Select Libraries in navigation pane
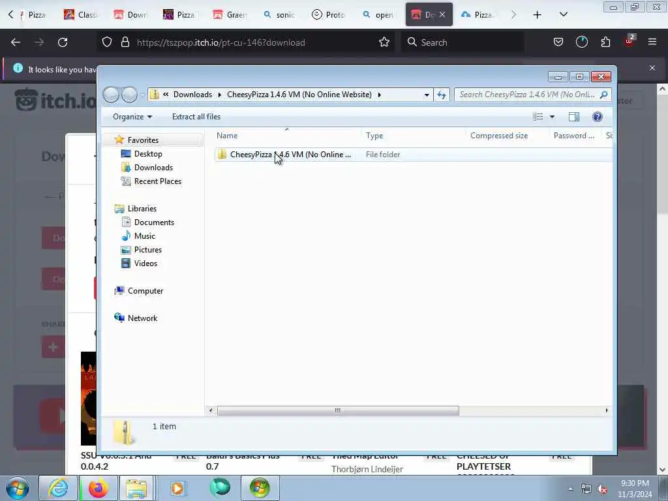Image resolution: width=668 pixels, height=501 pixels. (x=142, y=208)
